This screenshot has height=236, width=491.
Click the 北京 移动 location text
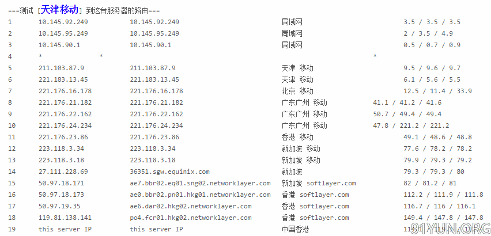[297, 91]
